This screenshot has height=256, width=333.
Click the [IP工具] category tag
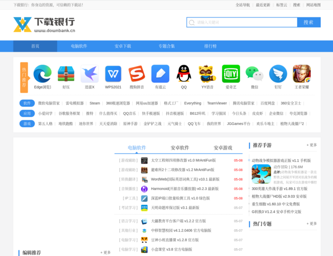[130, 198]
